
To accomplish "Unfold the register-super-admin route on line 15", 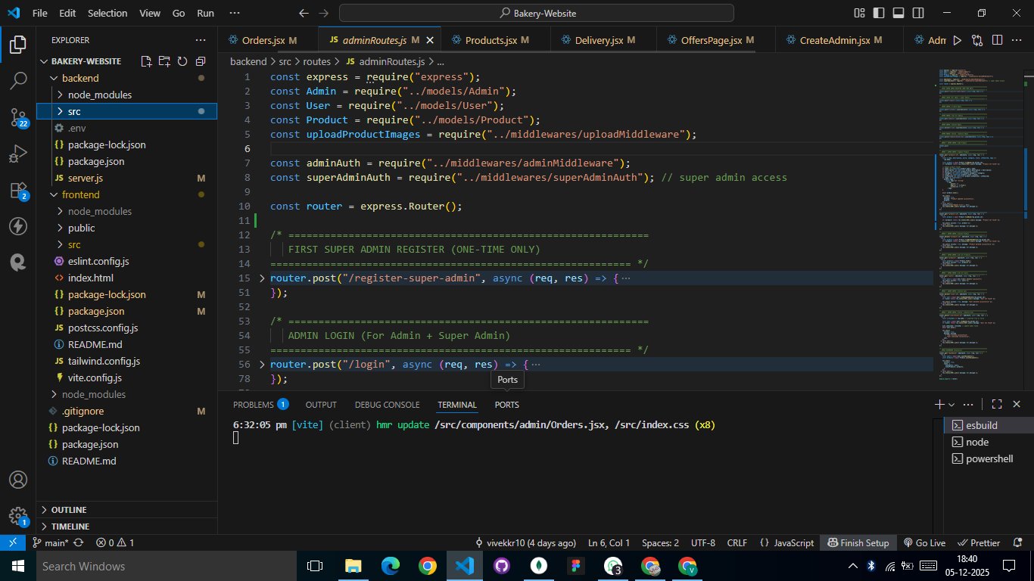I will pos(262,278).
